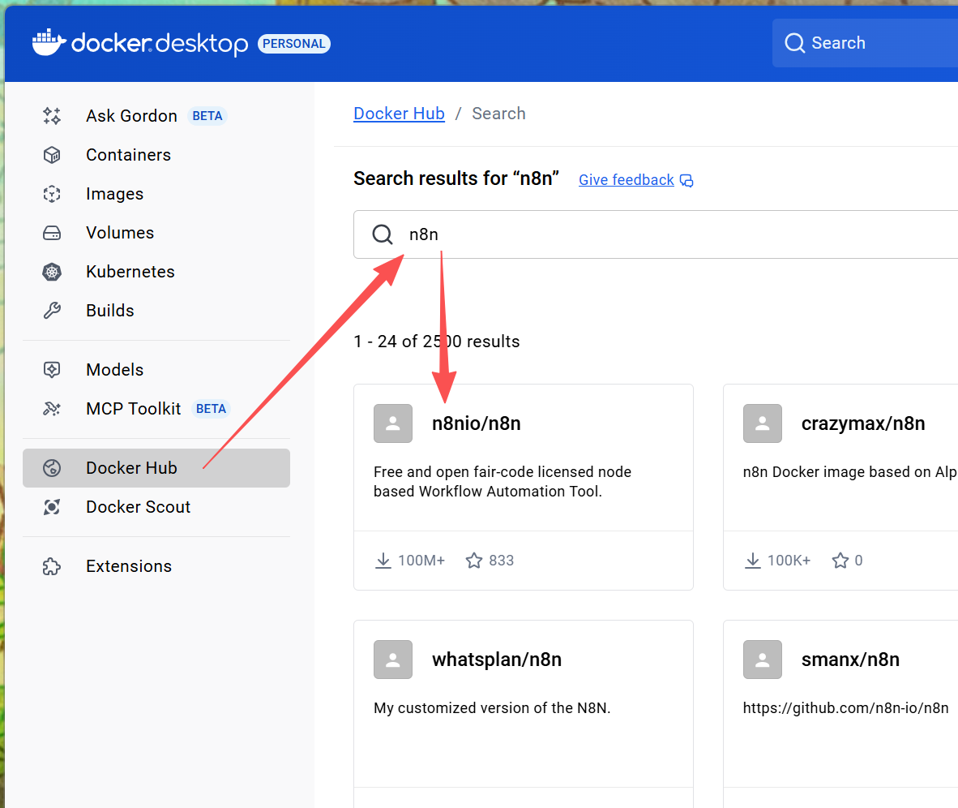Open Extensions section
The height and width of the screenshot is (808, 958).
pyautogui.click(x=156, y=566)
